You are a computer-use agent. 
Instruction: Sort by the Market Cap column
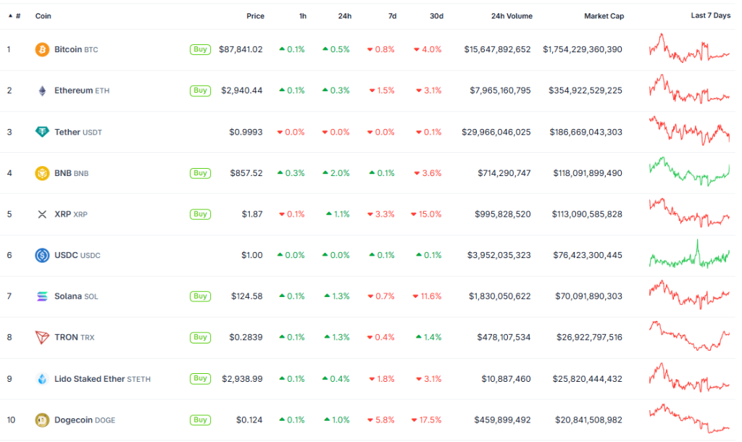(604, 16)
